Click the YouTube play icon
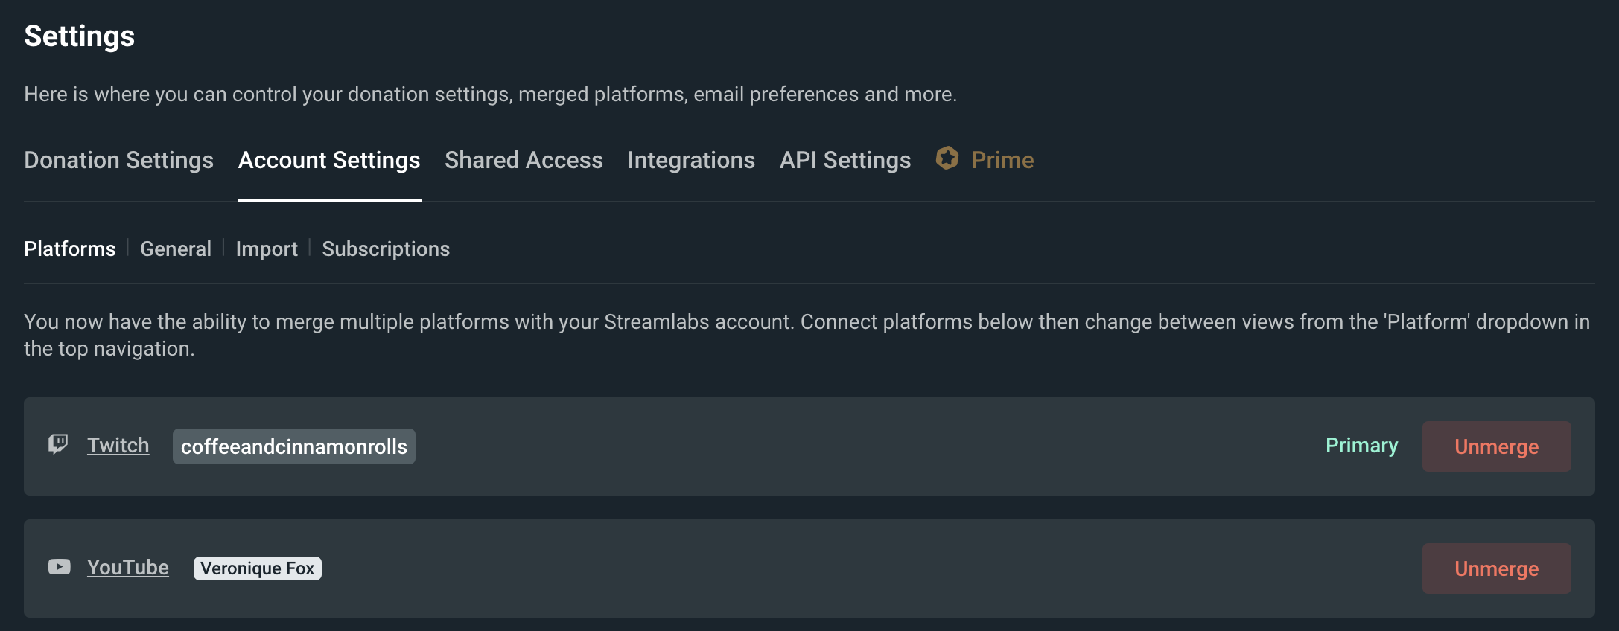The height and width of the screenshot is (631, 1619). [x=60, y=567]
